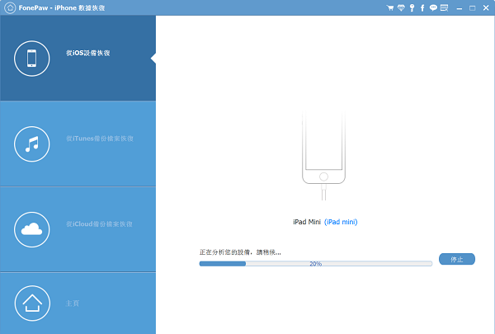Click the house icon in sidebar
This screenshot has height=334, width=495.
coord(32,303)
